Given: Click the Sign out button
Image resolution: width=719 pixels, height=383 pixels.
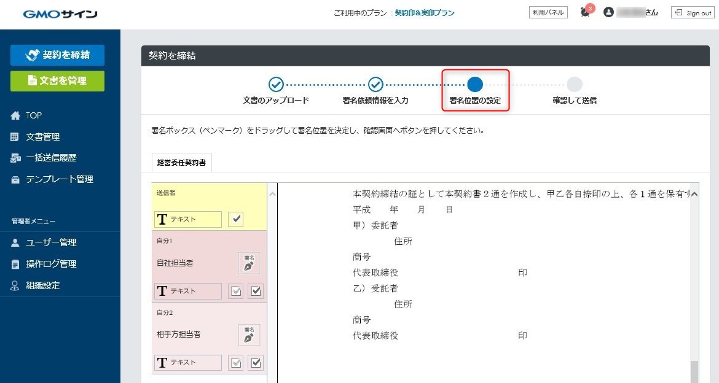Looking at the screenshot, I should [x=693, y=12].
